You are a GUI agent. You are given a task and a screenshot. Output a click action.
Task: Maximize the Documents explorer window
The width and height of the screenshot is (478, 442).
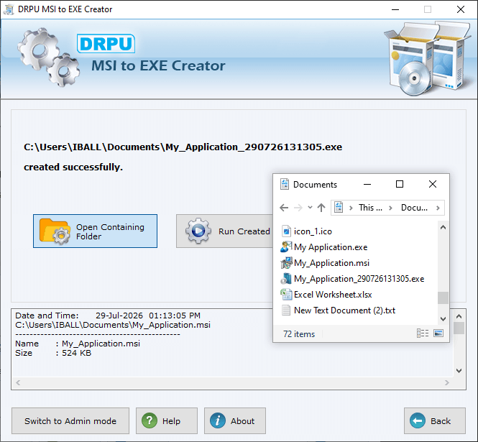pyautogui.click(x=400, y=184)
